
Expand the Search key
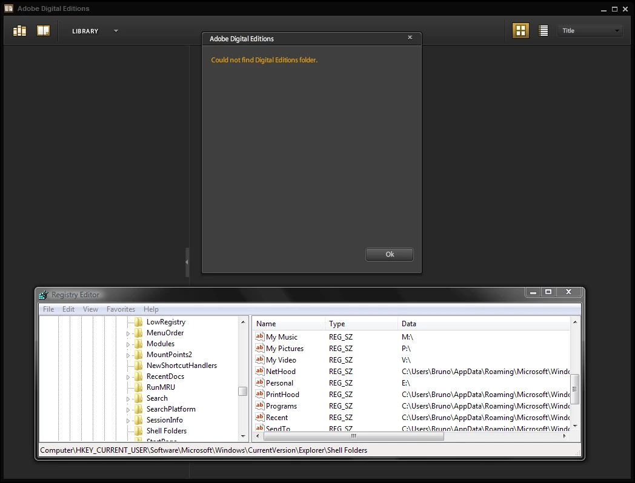pos(128,399)
